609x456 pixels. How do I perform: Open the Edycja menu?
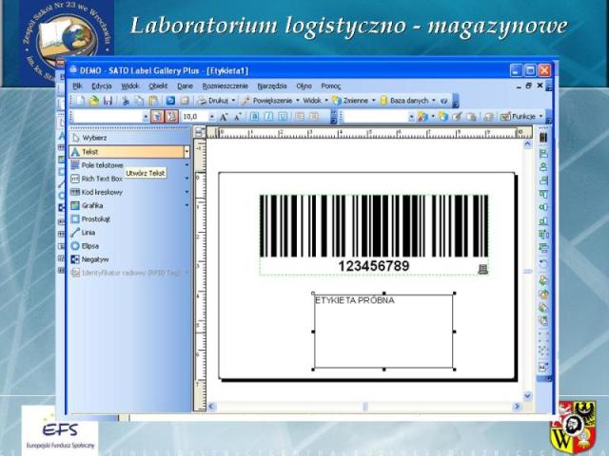[102, 86]
